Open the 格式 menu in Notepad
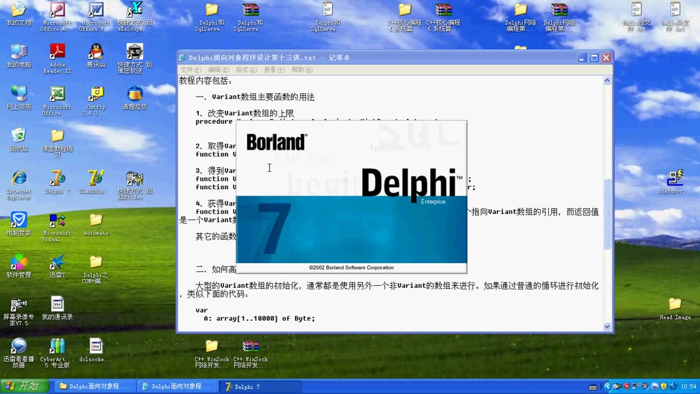The height and width of the screenshot is (394, 700). click(x=245, y=69)
